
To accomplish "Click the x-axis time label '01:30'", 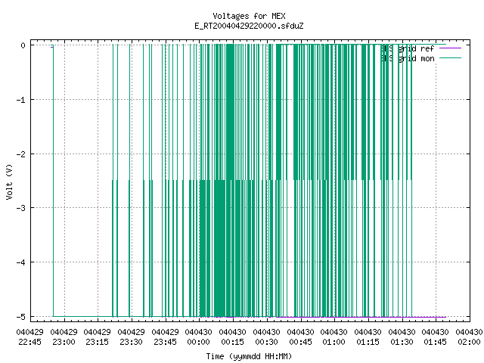I will [402, 342].
